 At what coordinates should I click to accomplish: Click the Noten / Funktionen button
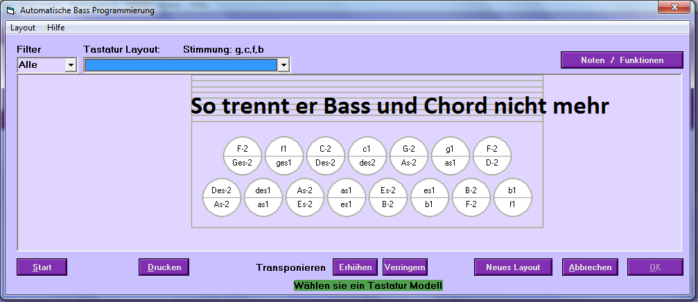[622, 60]
